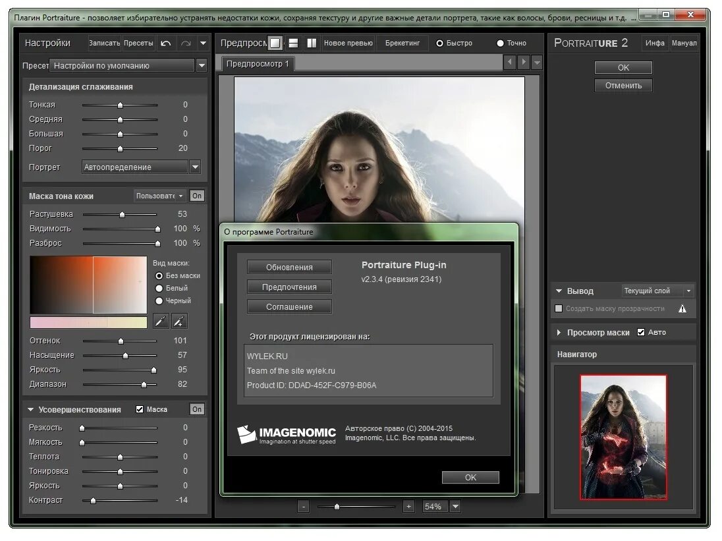
Task: Click OK in the About dialog
Action: click(470, 478)
